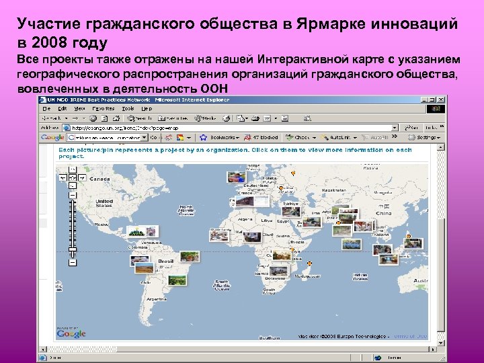Expand the Google toolbar overflow chevron

point(395,136)
